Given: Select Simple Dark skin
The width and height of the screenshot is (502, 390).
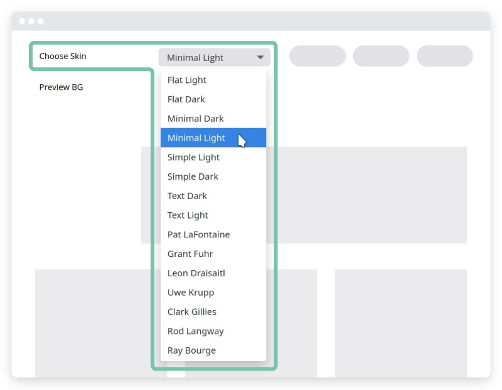Looking at the screenshot, I should (x=213, y=176).
